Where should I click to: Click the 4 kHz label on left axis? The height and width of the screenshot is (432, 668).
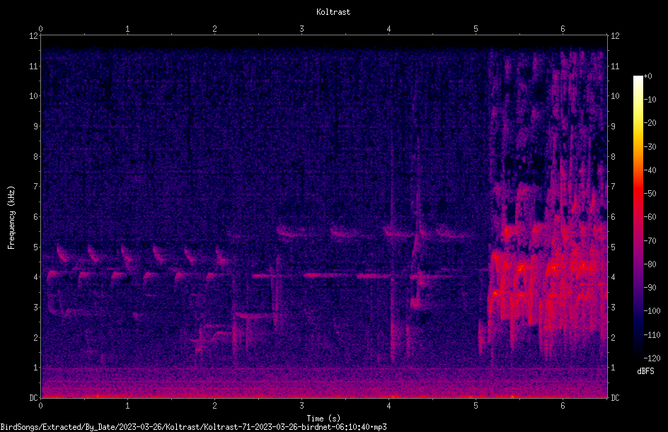tap(36, 277)
